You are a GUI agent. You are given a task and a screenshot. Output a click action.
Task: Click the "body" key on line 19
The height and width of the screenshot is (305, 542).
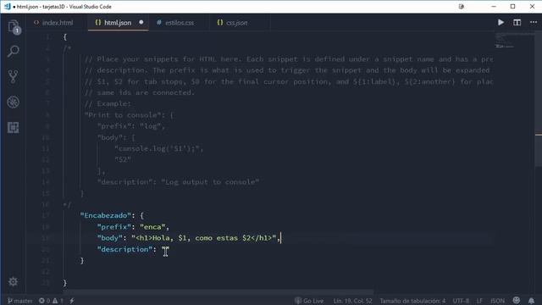coord(109,238)
